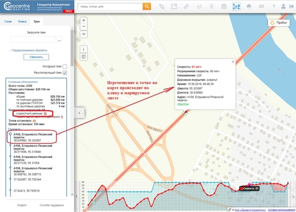This screenshot has height=212, width=296.
Task: Open Служба поддержки link
Action: (52, 205)
